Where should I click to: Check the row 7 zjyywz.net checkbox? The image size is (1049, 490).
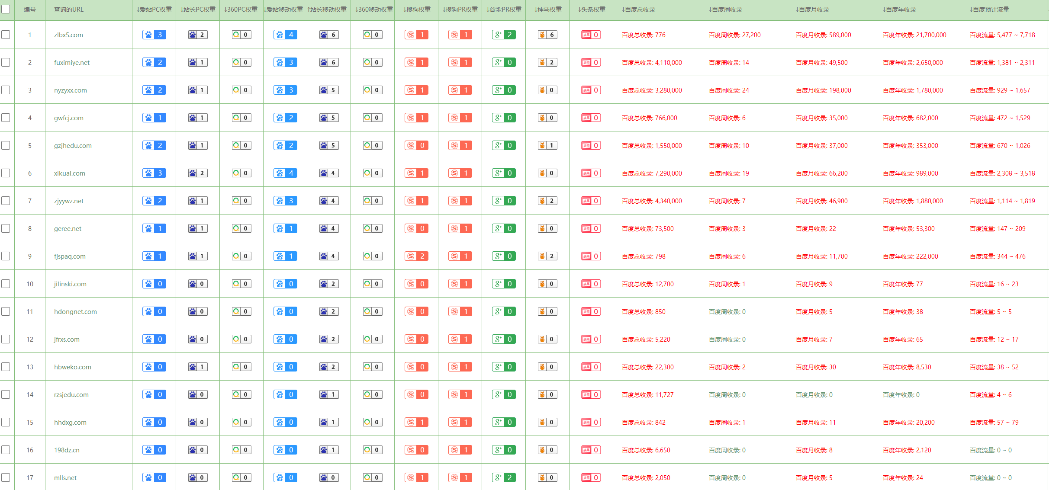(x=6, y=201)
